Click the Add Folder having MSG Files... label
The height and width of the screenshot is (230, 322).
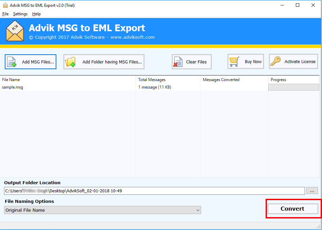pos(112,62)
